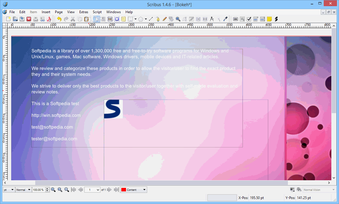Viewport: 339px width, 204px height.
Task: Open the Content layer dropdown
Action: pyautogui.click(x=133, y=190)
